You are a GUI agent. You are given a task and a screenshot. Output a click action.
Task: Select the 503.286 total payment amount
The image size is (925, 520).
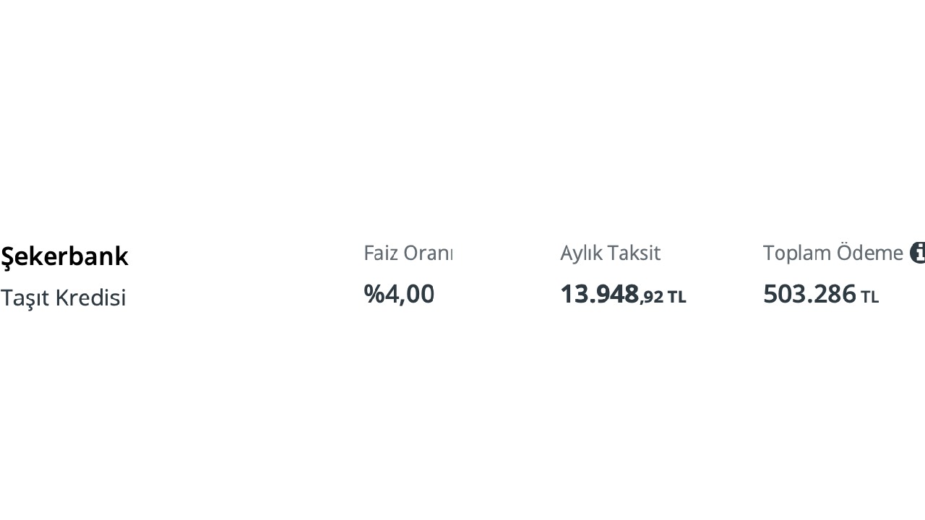coord(809,295)
